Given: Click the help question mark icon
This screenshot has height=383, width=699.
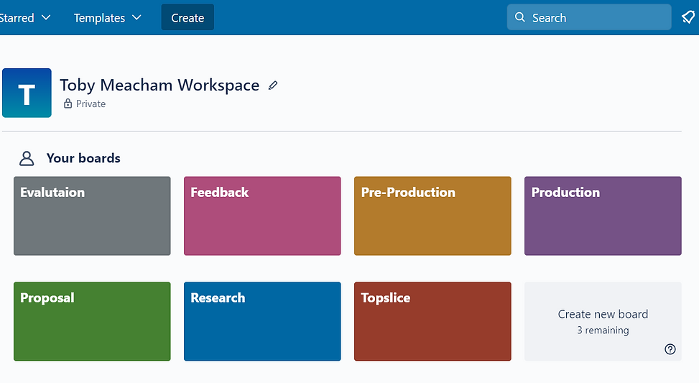Looking at the screenshot, I should [x=670, y=349].
